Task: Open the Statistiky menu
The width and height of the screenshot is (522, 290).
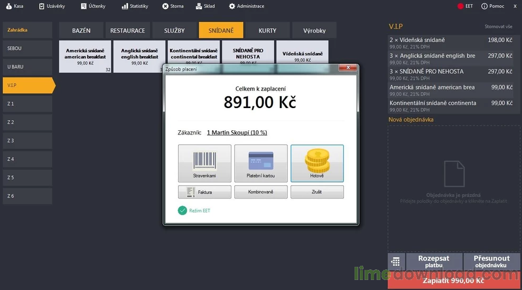Action: 135,6
